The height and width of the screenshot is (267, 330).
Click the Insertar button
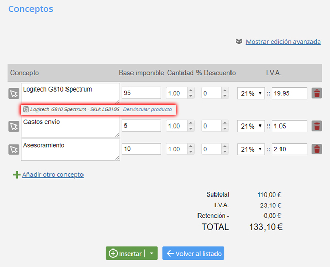coord(125,253)
